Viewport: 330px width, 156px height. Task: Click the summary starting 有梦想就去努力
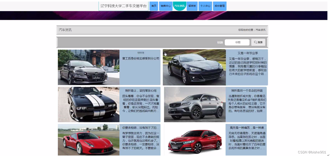coord(141,140)
